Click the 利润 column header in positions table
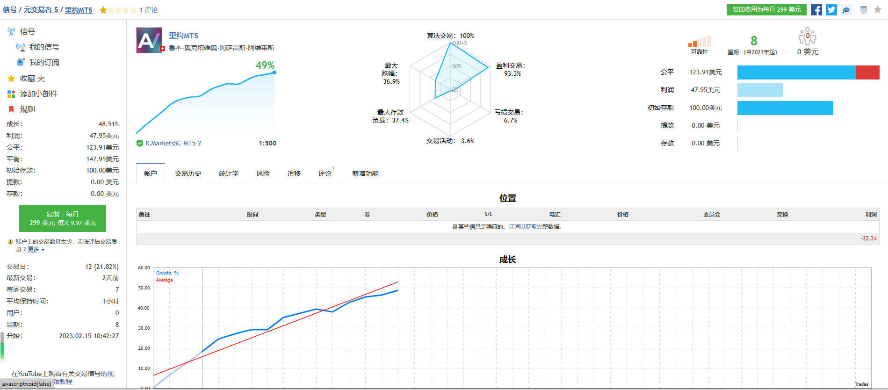 coord(871,215)
